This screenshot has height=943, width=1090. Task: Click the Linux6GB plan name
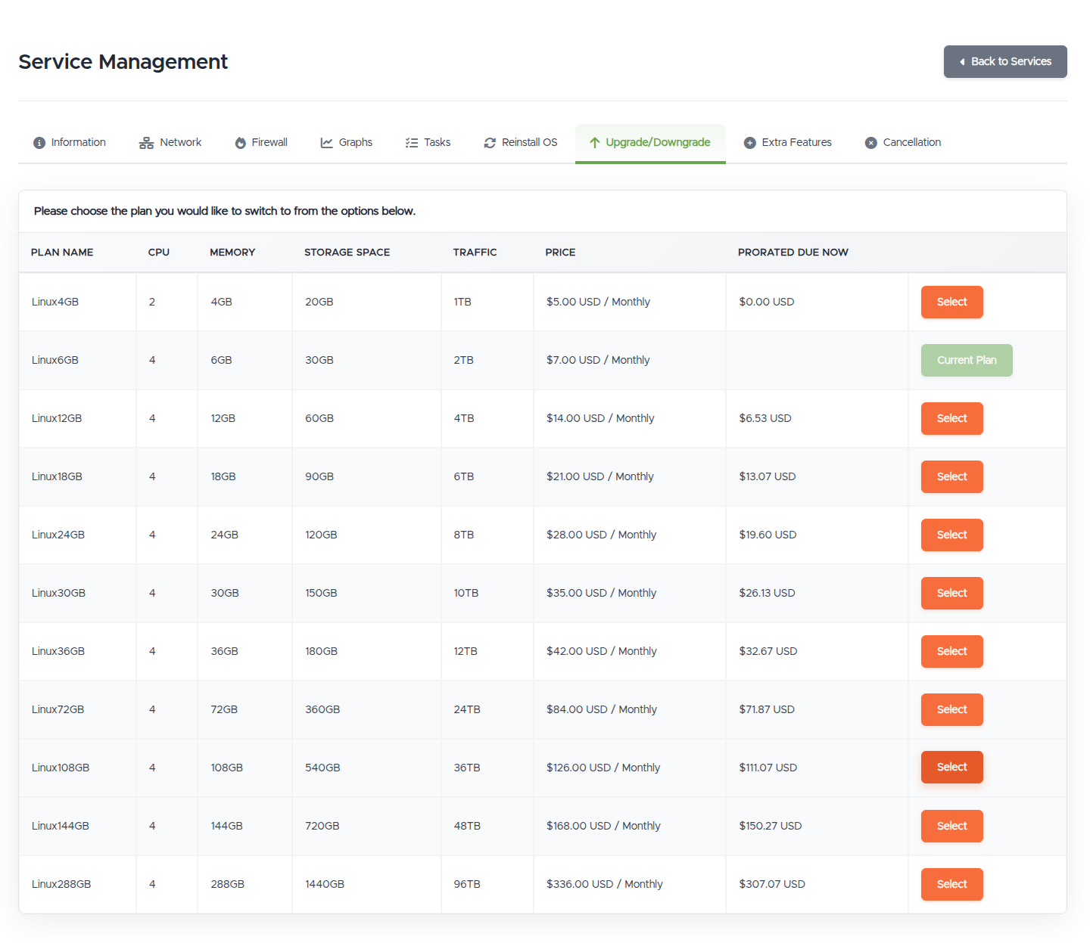click(55, 361)
